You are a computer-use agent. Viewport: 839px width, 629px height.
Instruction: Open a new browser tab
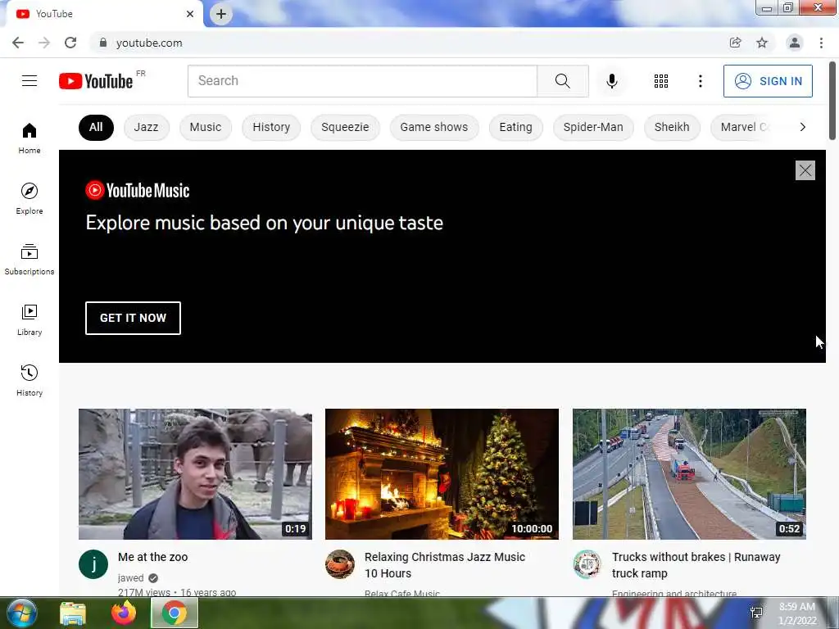[x=221, y=14]
